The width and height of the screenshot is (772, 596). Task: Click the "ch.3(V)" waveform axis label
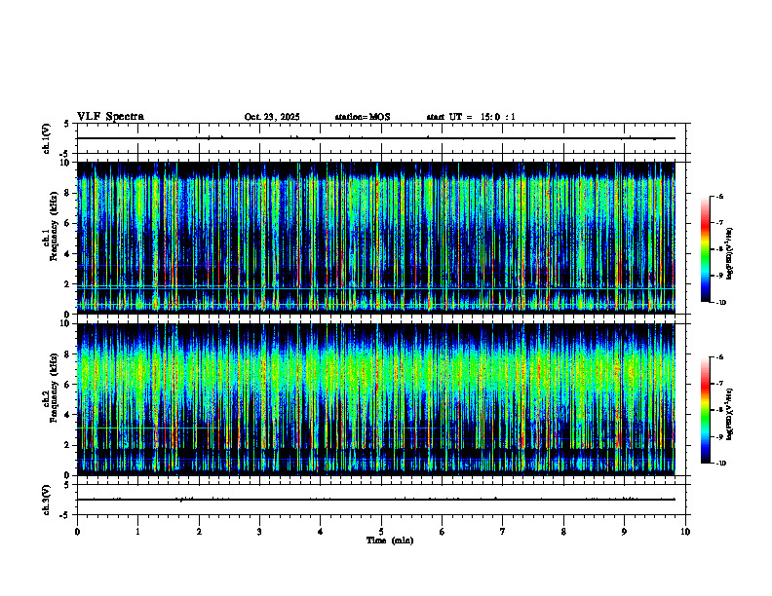46,500
